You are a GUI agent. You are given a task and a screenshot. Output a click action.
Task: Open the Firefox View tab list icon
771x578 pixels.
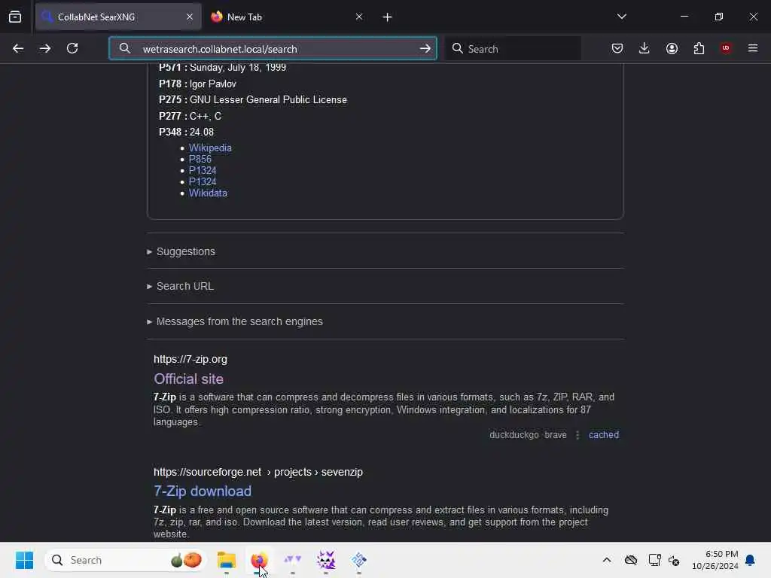coord(15,17)
